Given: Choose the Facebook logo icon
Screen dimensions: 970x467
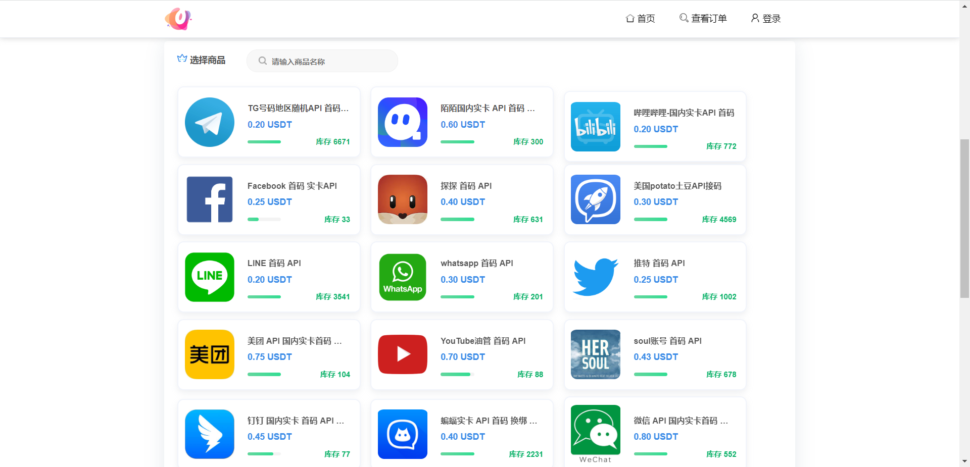Looking at the screenshot, I should coord(210,199).
